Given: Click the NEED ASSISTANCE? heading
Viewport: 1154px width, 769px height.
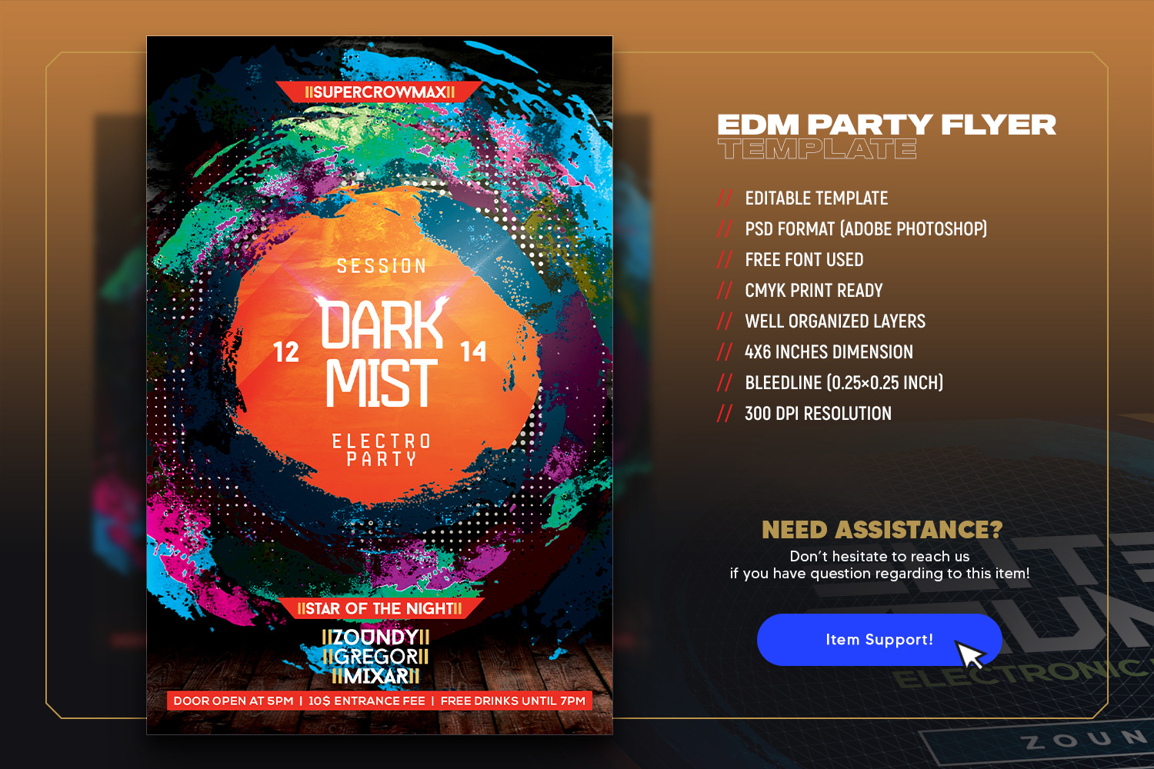Looking at the screenshot, I should click(882, 530).
